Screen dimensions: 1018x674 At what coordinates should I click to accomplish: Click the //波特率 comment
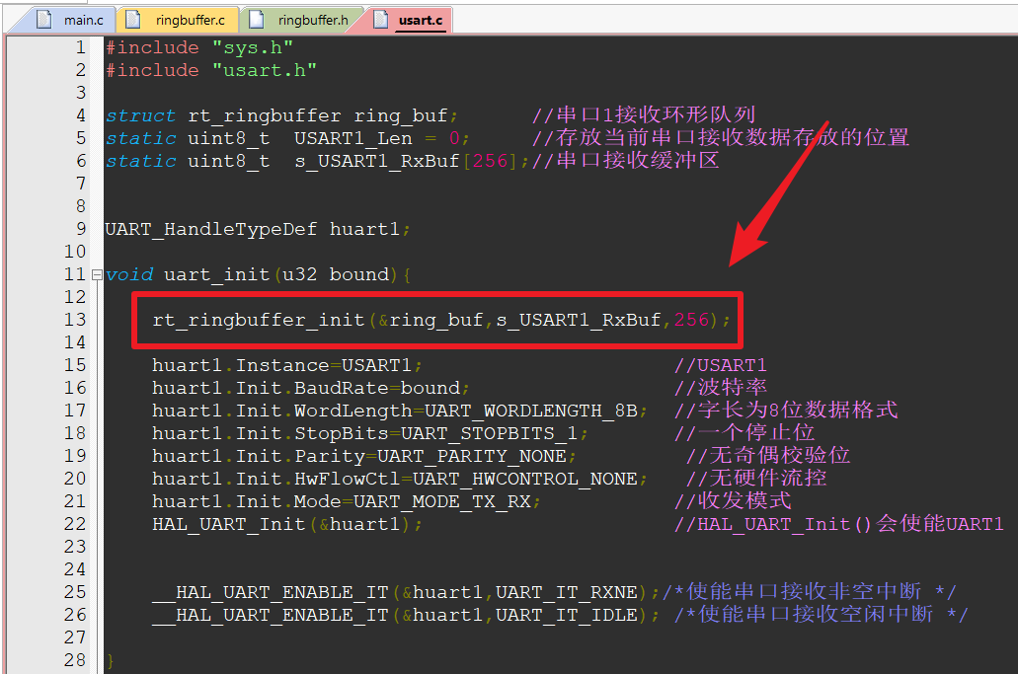pyautogui.click(x=721, y=388)
